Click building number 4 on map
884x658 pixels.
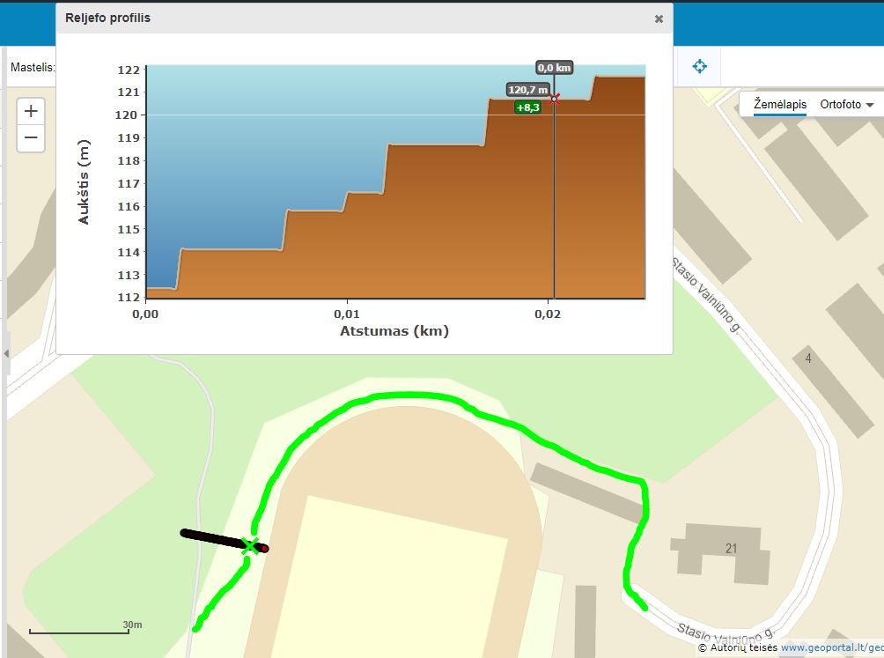point(807,359)
